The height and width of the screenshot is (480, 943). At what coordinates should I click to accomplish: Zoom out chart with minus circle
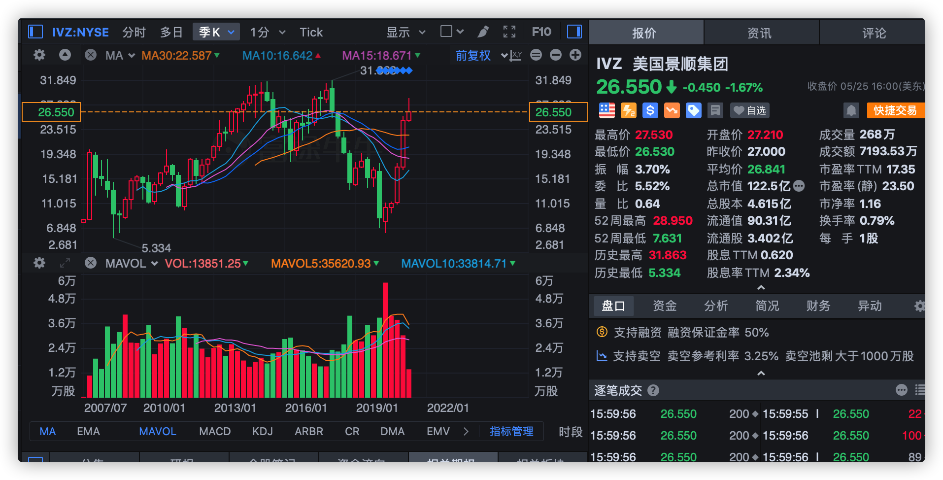pos(556,55)
